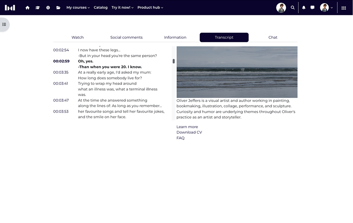Expand the My courses dropdown
Screen dimensions: 353x223
78,8
